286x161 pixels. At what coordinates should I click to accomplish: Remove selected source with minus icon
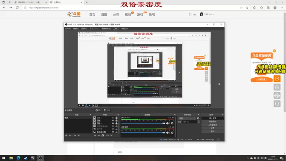pyautogui.click(x=99, y=136)
